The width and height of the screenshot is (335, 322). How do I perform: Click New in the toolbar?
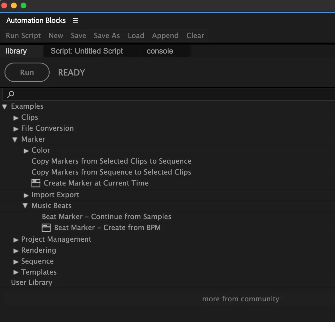click(x=56, y=35)
